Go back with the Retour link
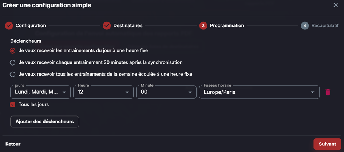Image resolution: width=344 pixels, height=152 pixels. (13, 144)
